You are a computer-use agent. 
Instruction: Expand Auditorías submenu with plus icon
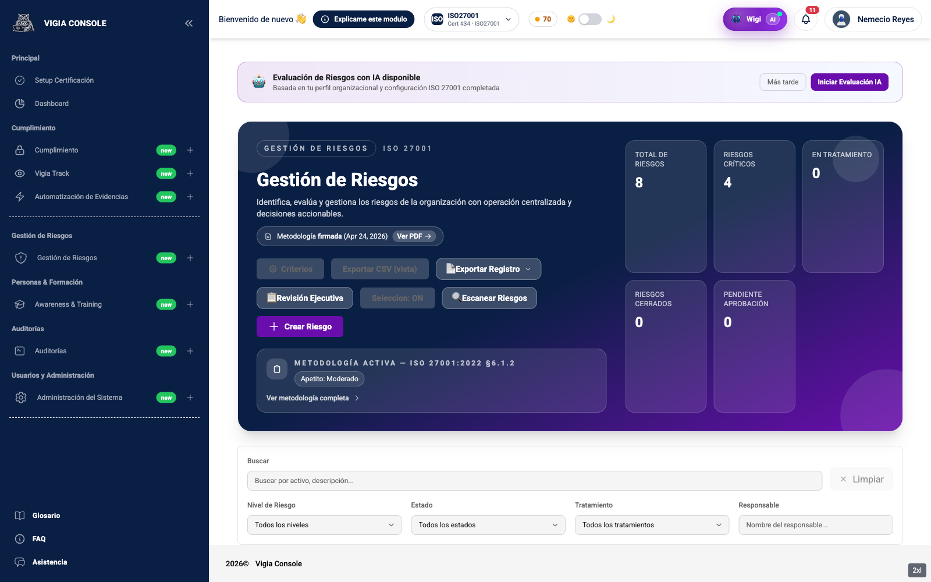point(190,351)
